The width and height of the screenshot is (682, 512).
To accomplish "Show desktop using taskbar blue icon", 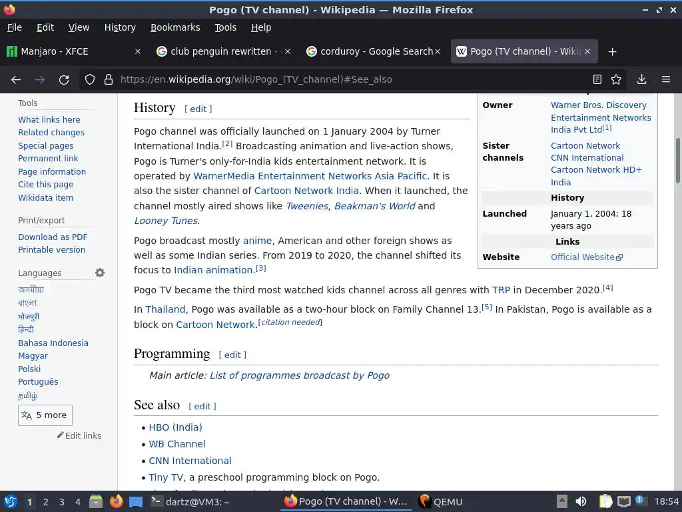I will point(136,501).
